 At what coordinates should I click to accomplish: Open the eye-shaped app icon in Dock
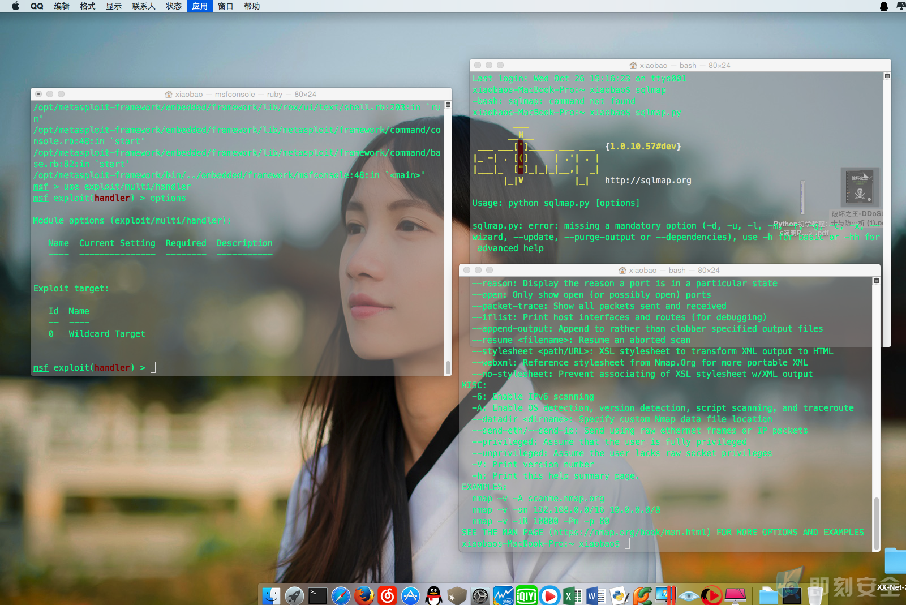pyautogui.click(x=689, y=595)
